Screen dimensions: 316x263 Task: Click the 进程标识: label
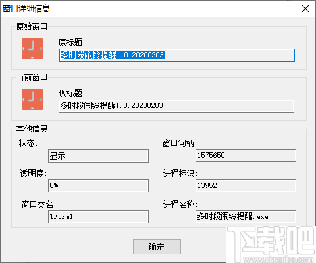[x=180, y=173]
